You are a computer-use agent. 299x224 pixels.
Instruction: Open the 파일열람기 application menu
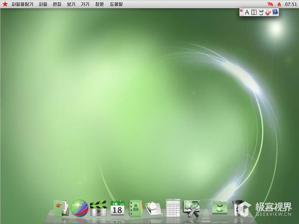point(22,4)
